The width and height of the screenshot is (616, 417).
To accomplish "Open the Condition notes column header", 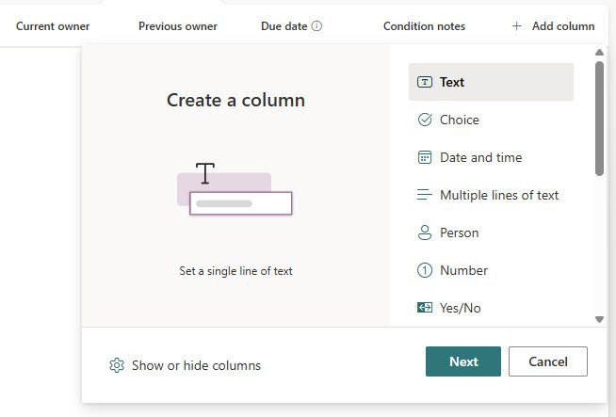I will tap(424, 26).
